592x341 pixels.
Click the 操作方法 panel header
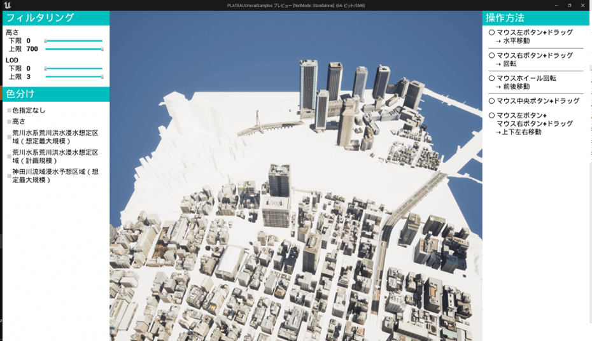click(535, 18)
